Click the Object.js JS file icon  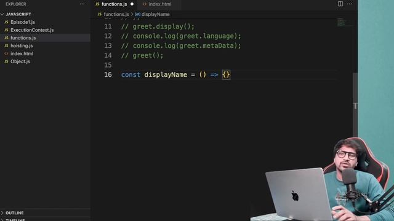pyautogui.click(x=6, y=61)
